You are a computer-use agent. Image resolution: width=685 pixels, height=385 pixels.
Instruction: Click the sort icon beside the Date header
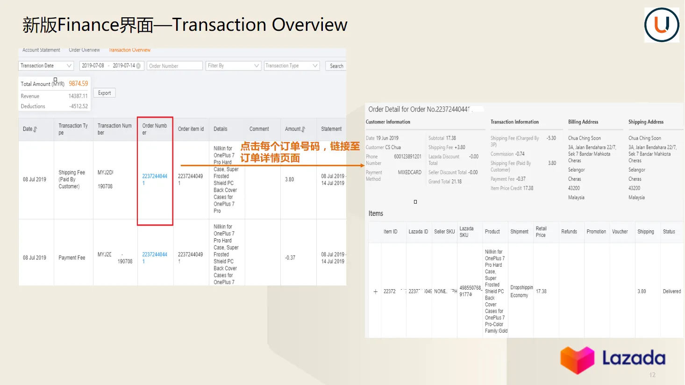pyautogui.click(x=35, y=129)
